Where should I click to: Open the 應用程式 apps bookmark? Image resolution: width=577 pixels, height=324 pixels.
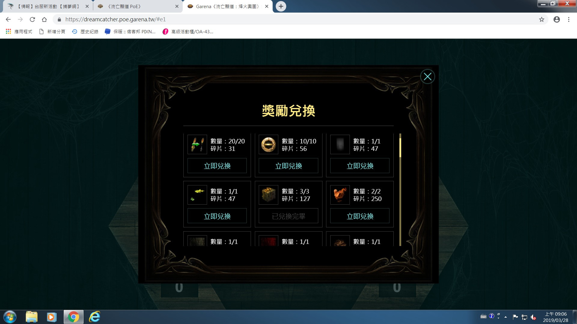coord(19,31)
